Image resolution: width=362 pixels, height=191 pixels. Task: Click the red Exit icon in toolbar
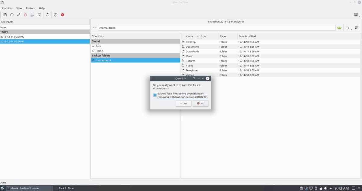point(62,14)
